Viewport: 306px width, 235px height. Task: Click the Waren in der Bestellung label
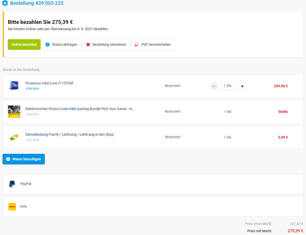click(x=21, y=70)
